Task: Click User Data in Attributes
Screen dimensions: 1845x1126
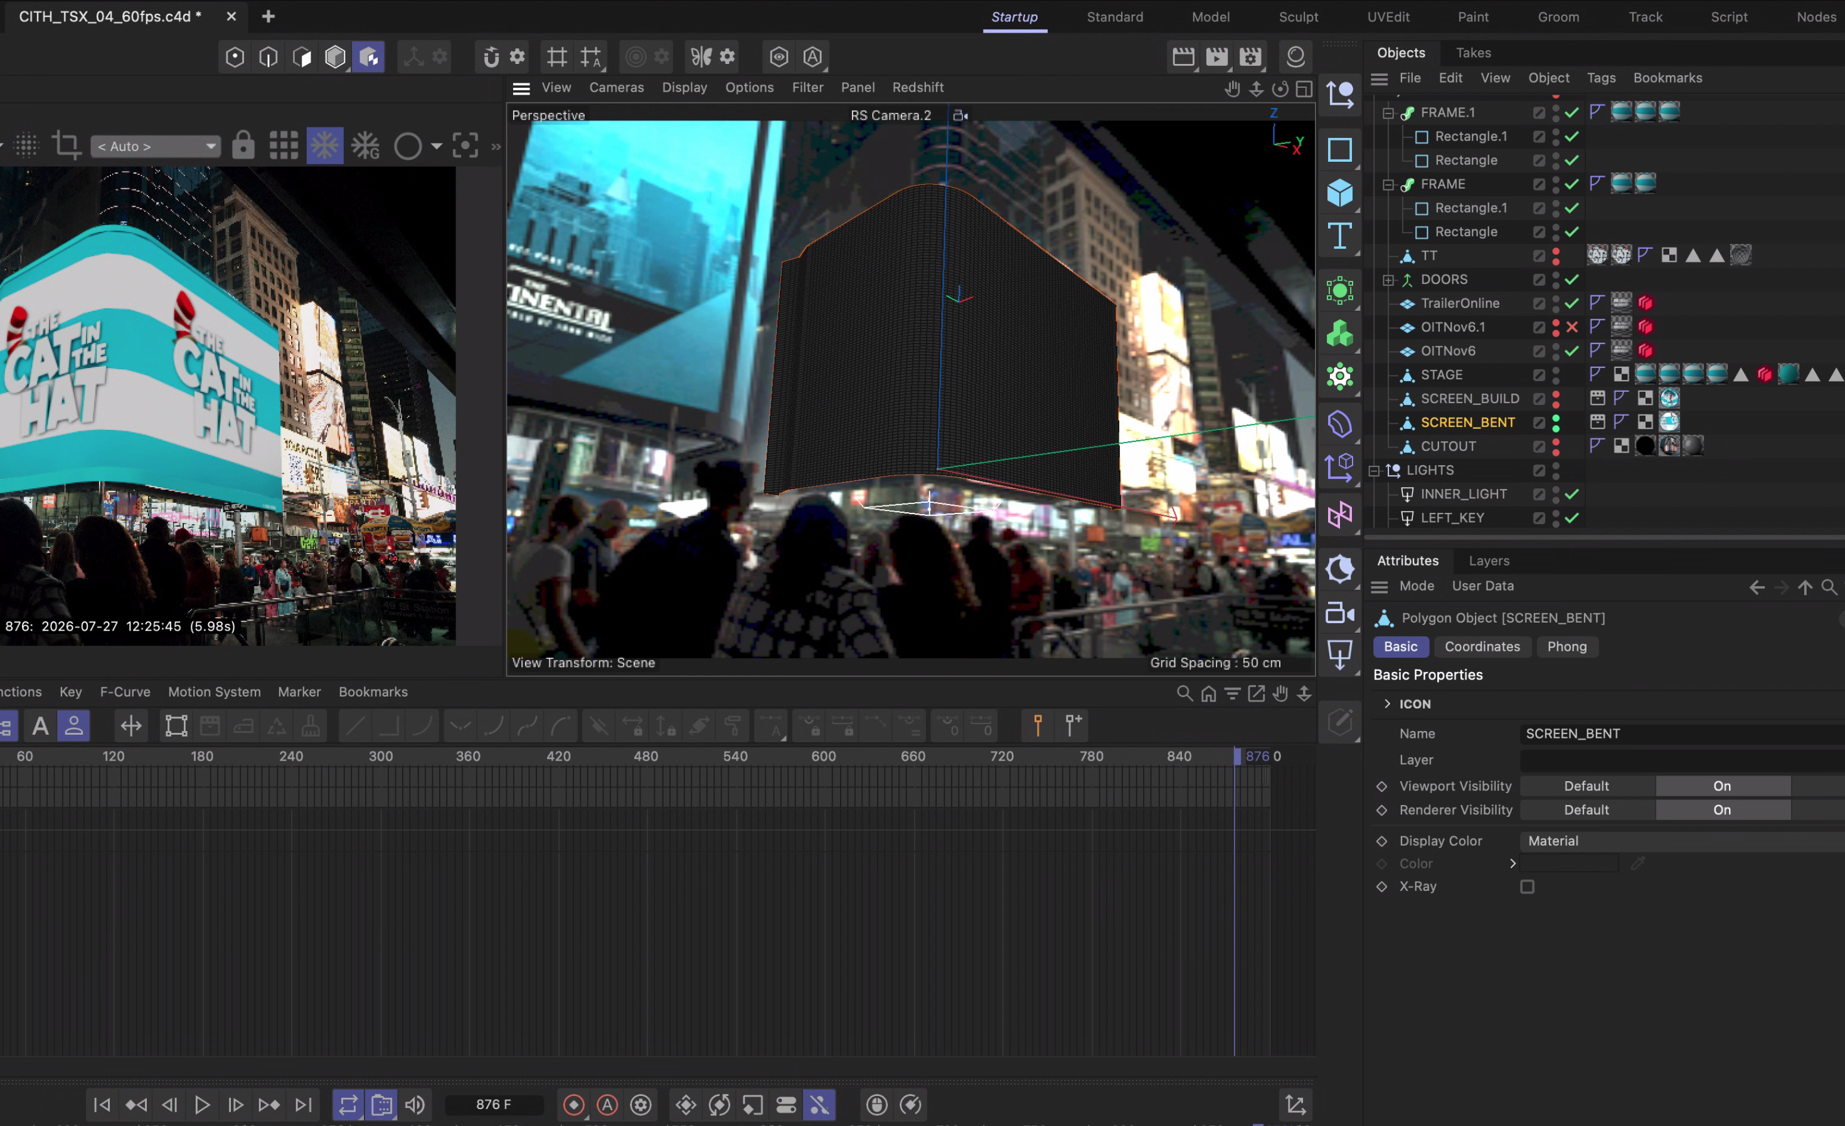Action: tap(1482, 586)
